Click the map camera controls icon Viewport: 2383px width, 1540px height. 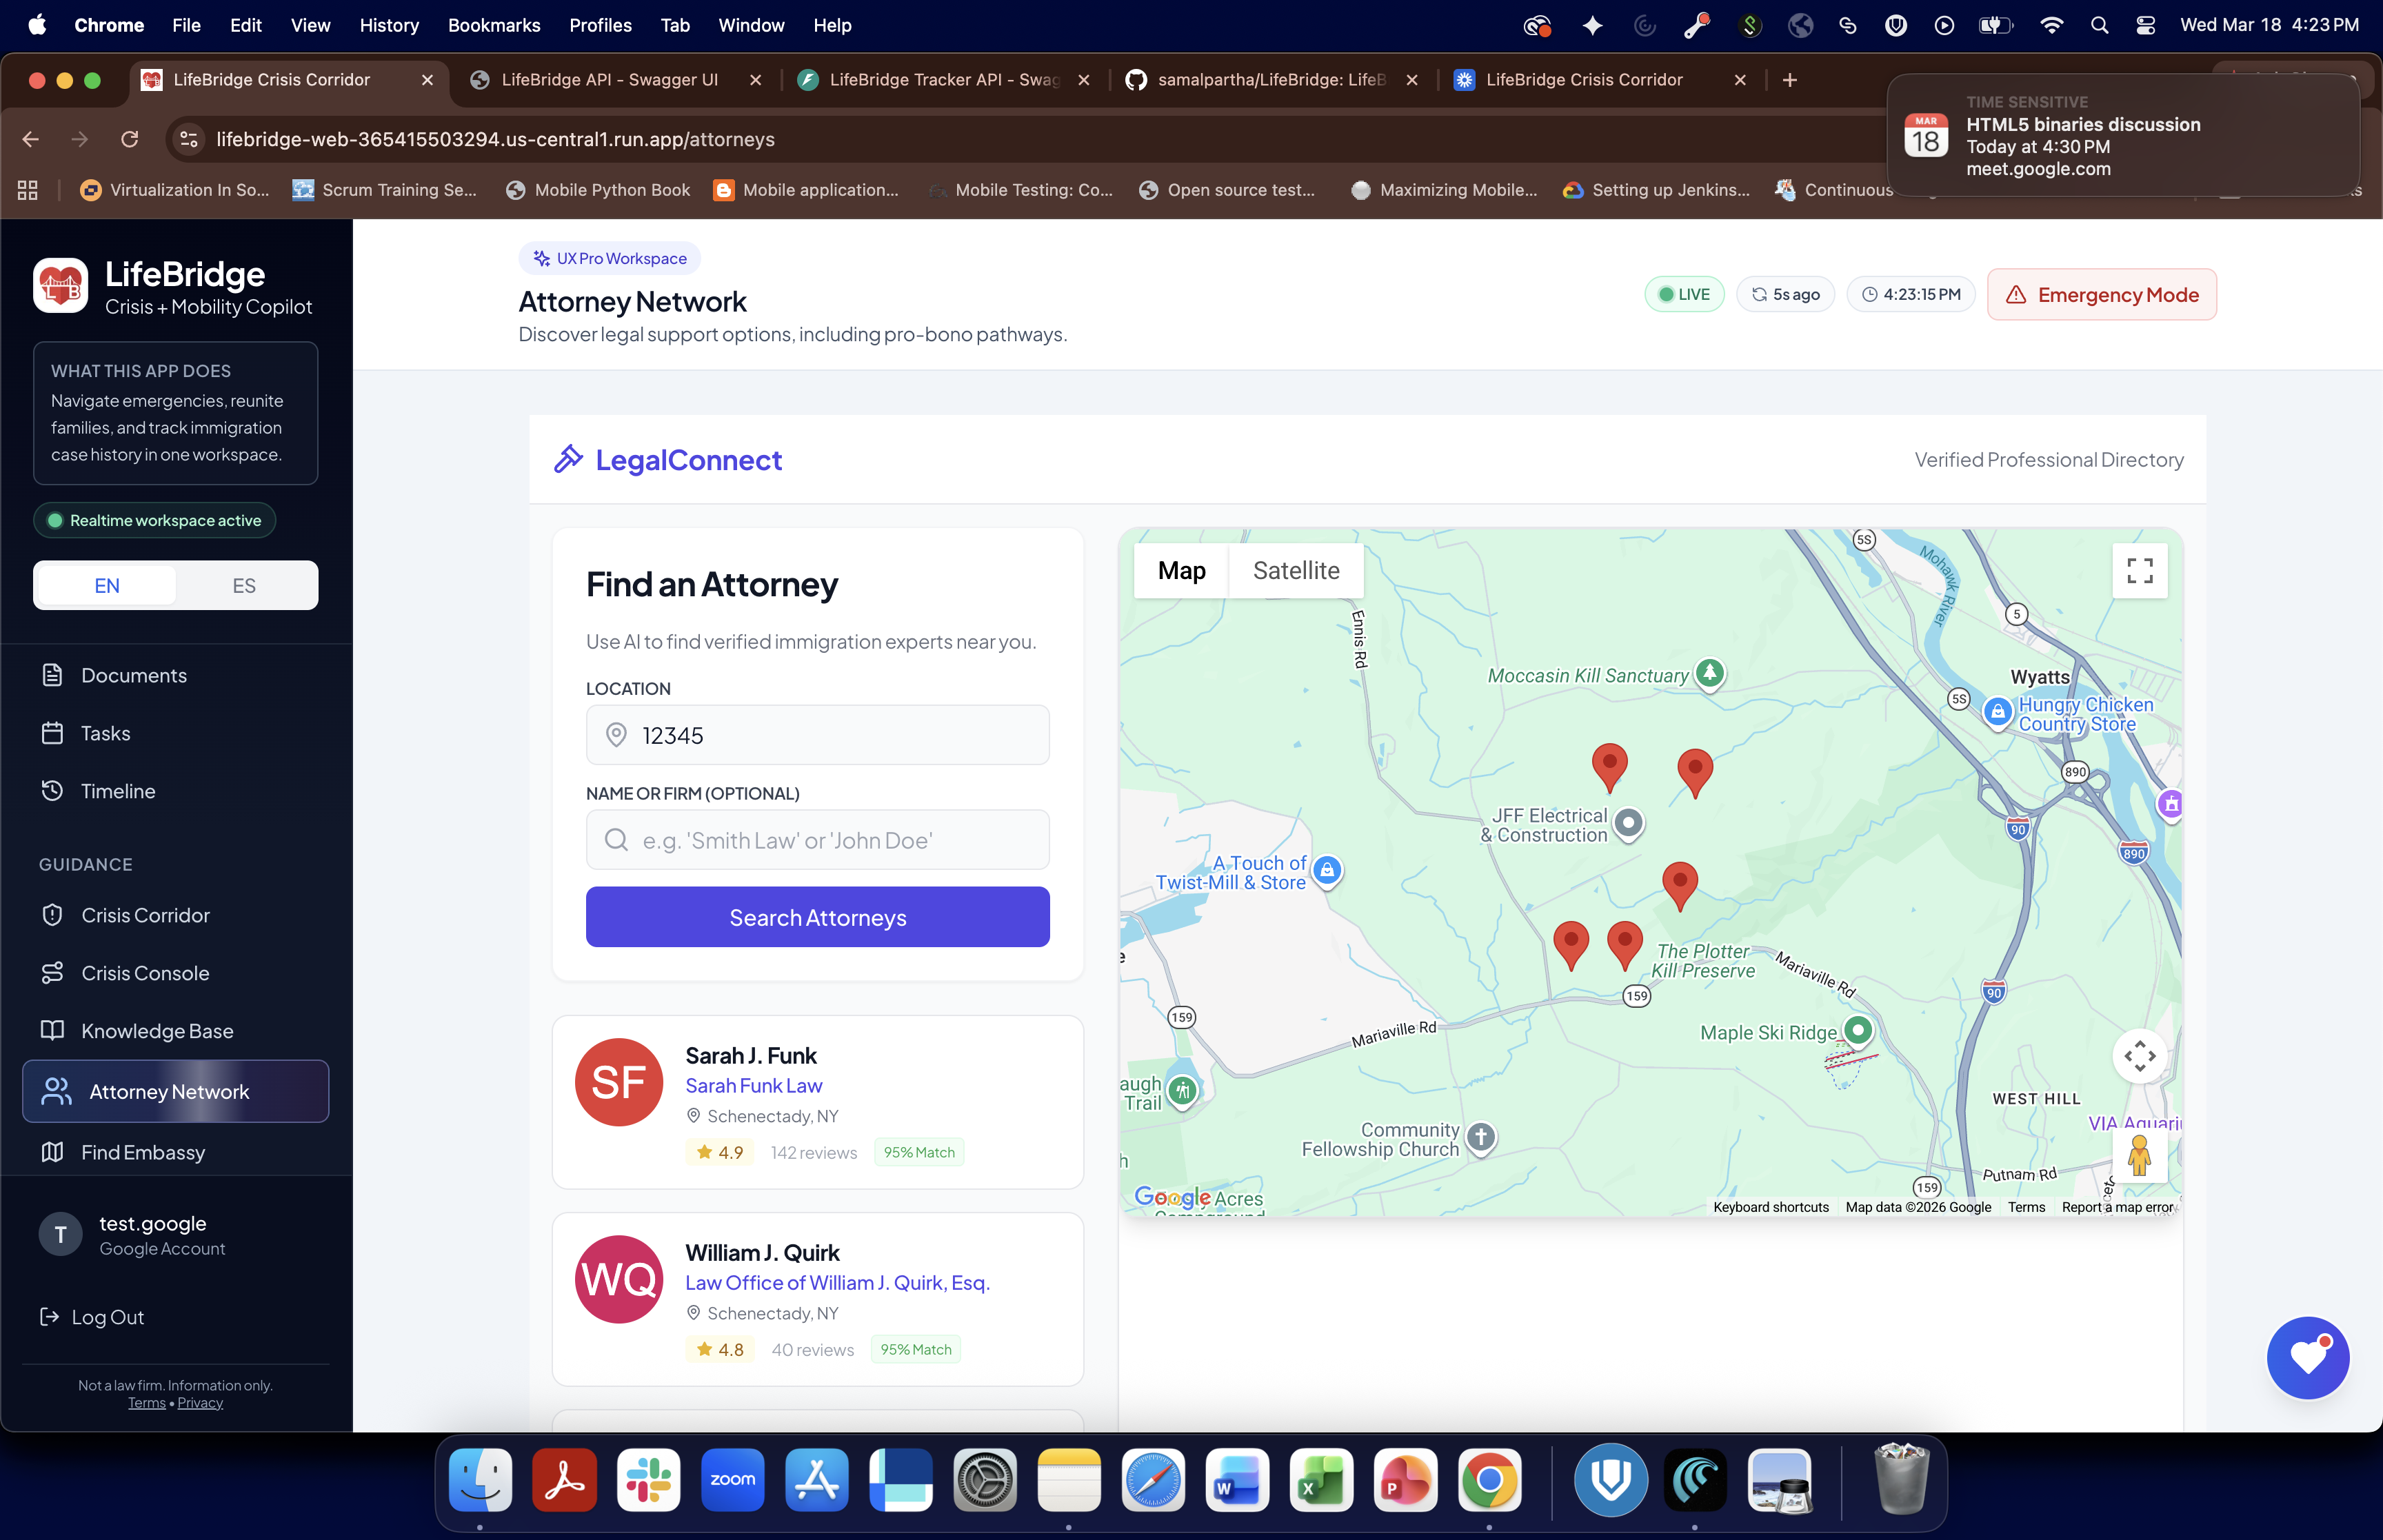2139,1056
